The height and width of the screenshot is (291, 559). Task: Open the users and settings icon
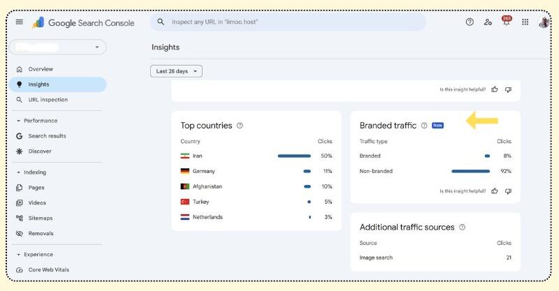tap(488, 22)
